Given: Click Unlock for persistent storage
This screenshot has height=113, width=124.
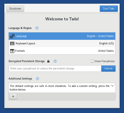Looking at the screenshot, I should (x=108, y=68).
